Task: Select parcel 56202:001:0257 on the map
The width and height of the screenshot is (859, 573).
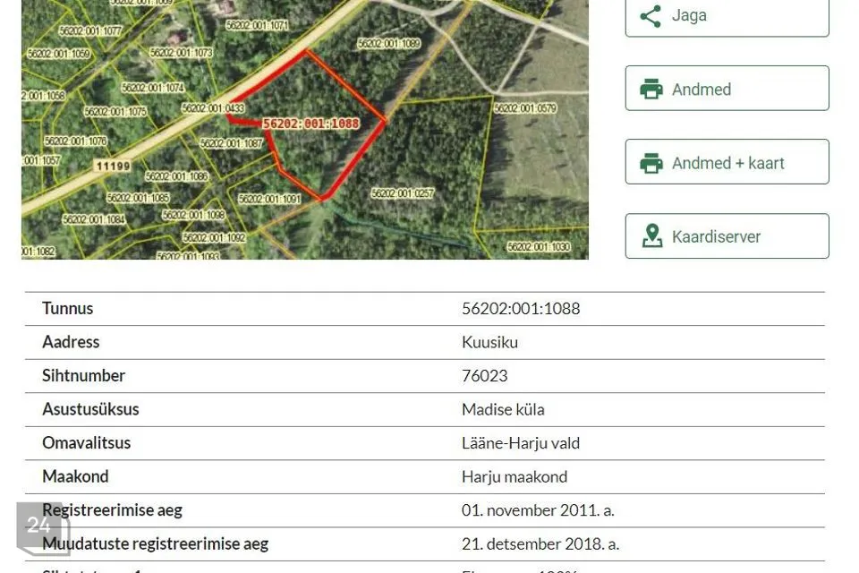Action: pyautogui.click(x=402, y=193)
